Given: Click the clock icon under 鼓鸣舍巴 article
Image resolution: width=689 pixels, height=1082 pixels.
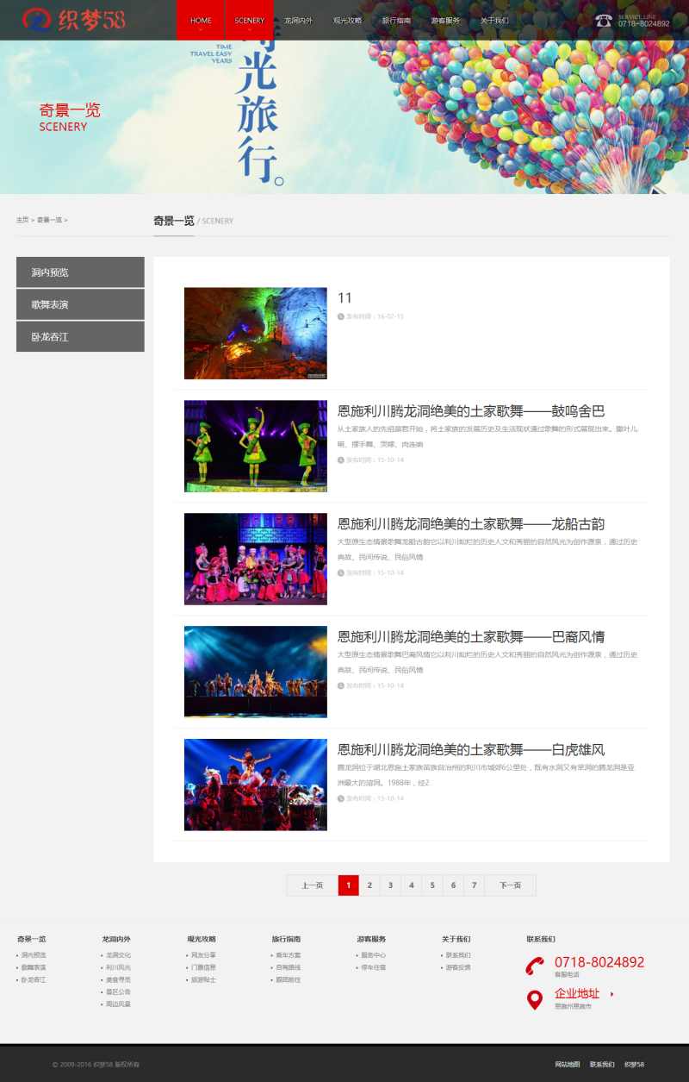Looking at the screenshot, I should (341, 460).
